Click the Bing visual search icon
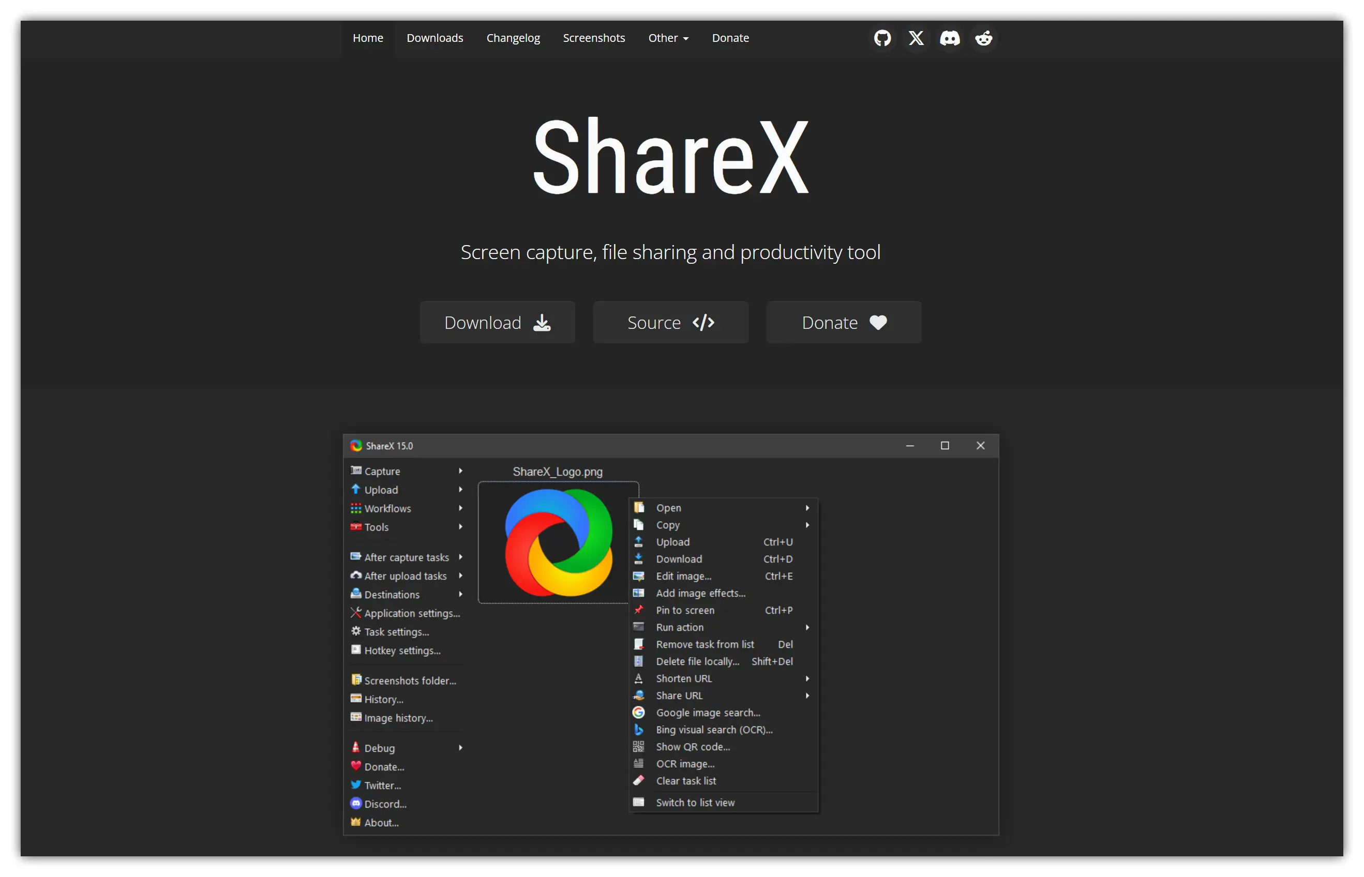 tap(638, 730)
